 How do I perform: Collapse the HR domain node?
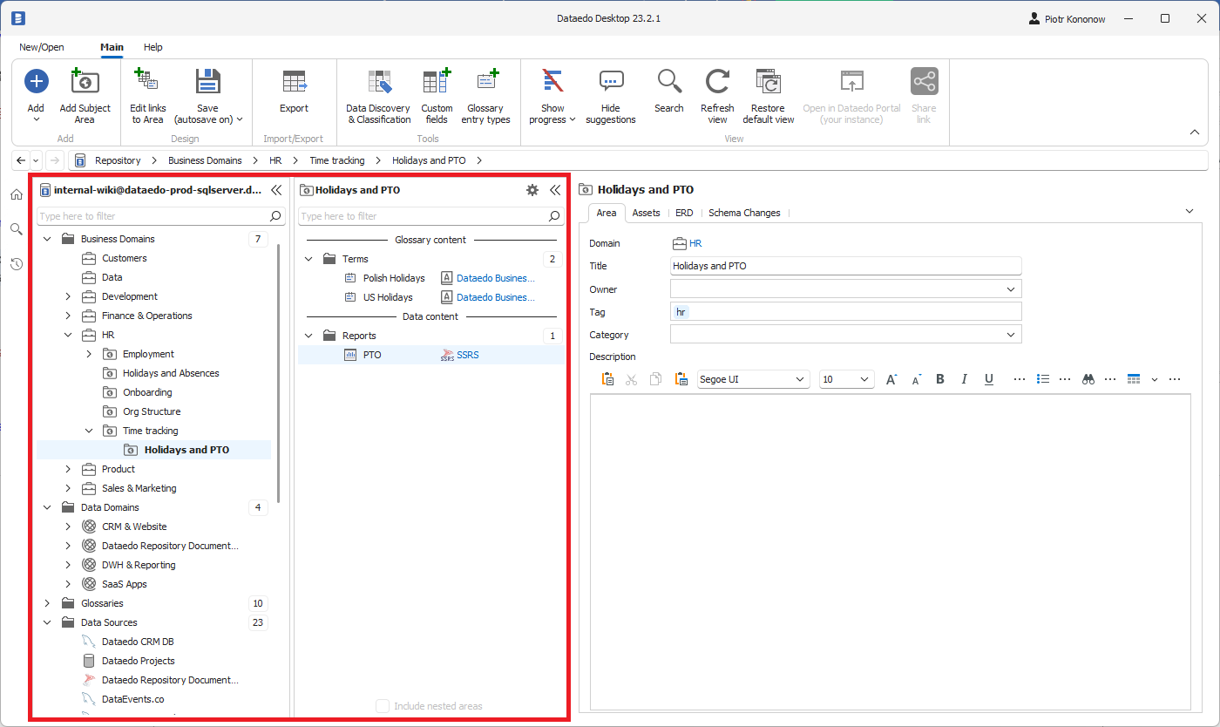coord(68,335)
